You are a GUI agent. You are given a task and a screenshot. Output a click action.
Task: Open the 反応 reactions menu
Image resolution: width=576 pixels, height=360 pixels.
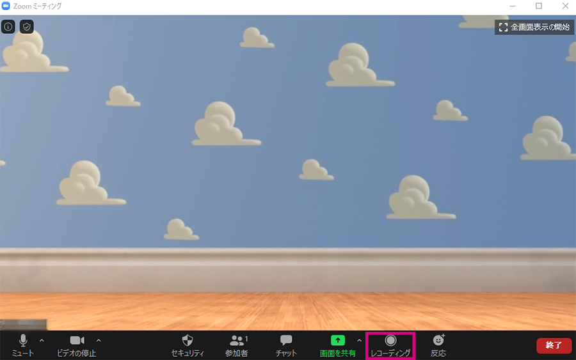438,345
